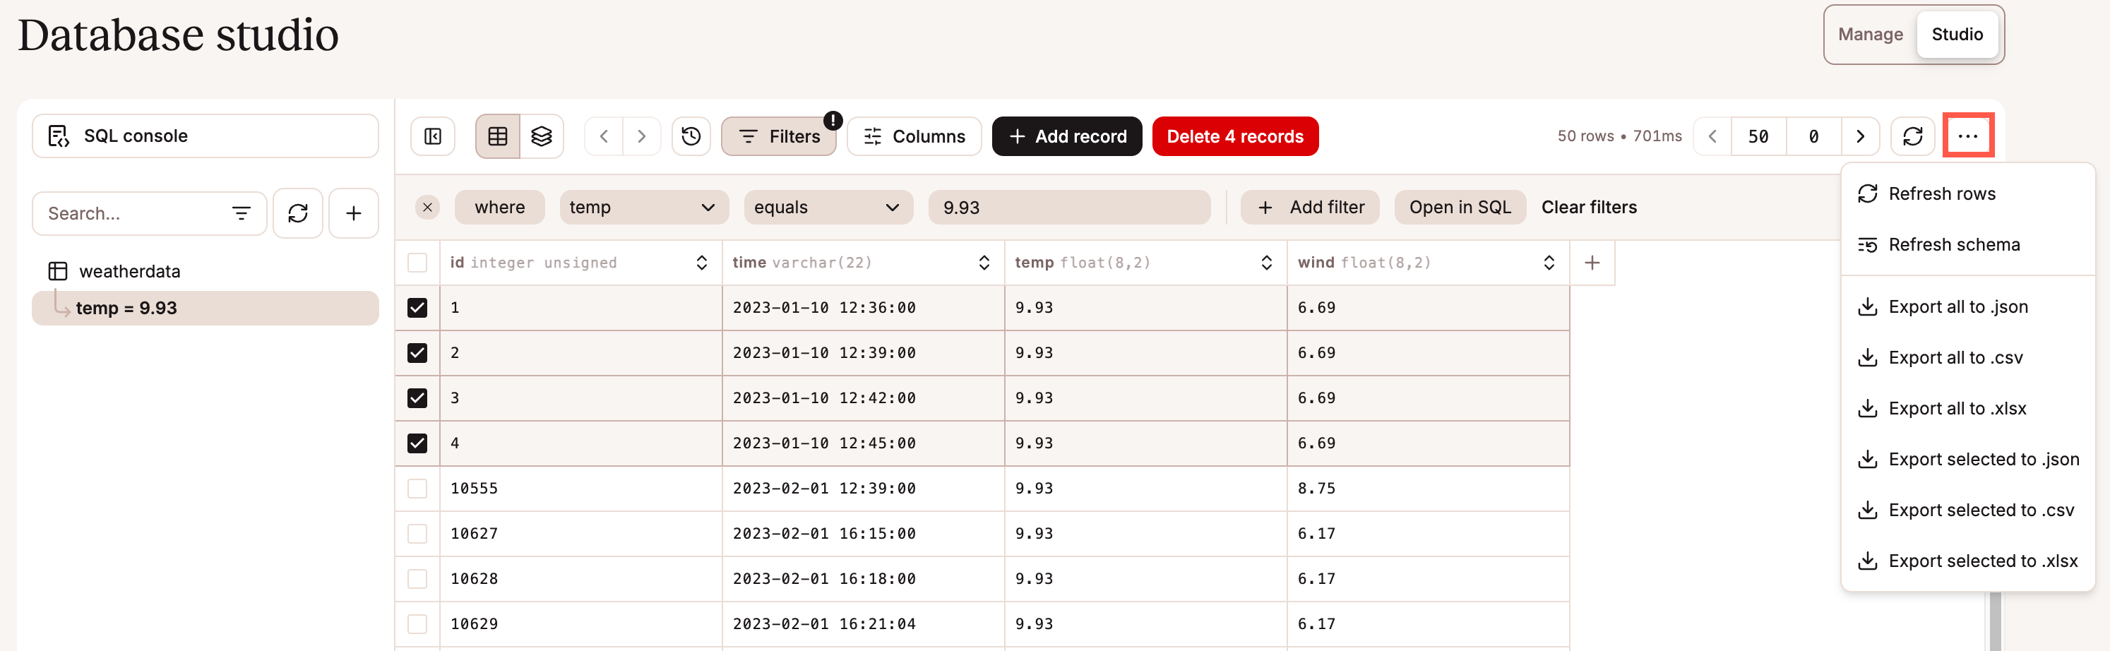This screenshot has height=651, width=2110.
Task: Click the Add record button
Action: 1066,136
